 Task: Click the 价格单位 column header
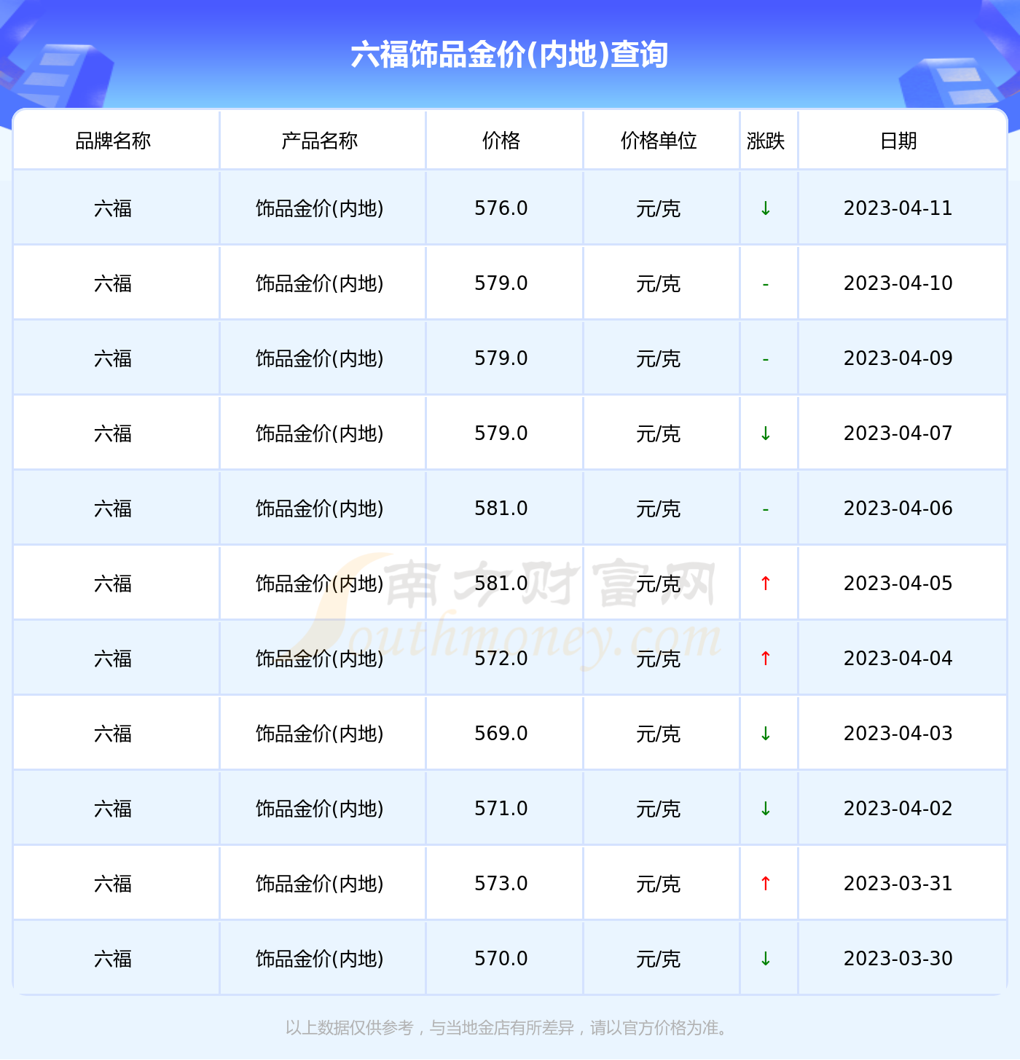(x=659, y=141)
